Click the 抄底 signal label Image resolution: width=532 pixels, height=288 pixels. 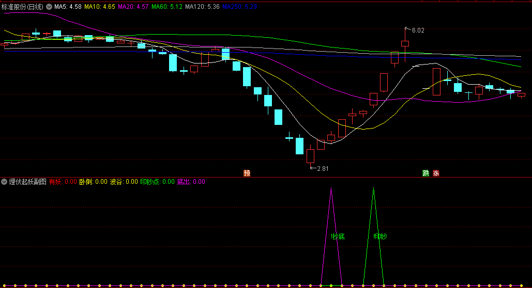pyautogui.click(x=338, y=236)
